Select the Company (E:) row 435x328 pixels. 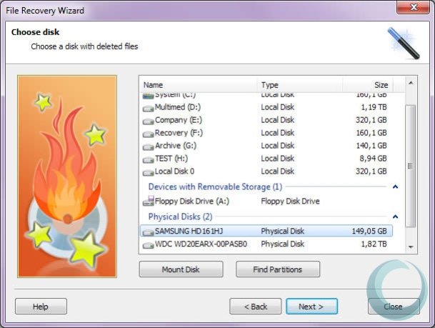coord(266,120)
